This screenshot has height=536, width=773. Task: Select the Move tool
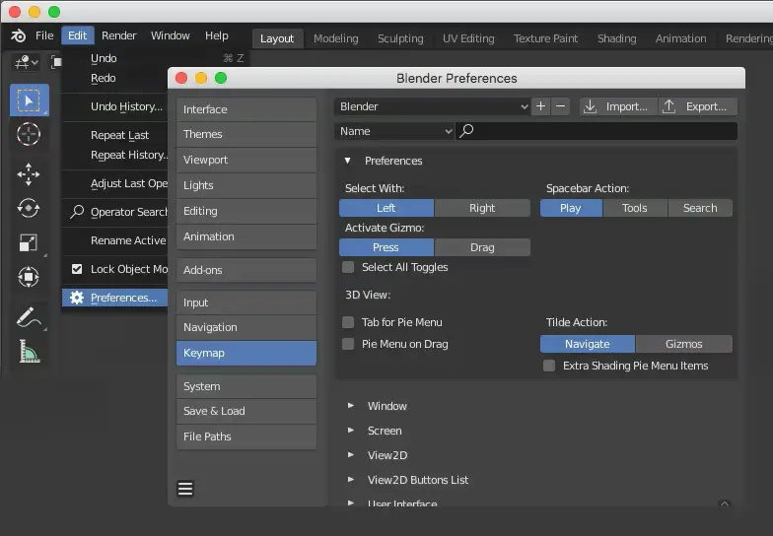tap(29, 173)
